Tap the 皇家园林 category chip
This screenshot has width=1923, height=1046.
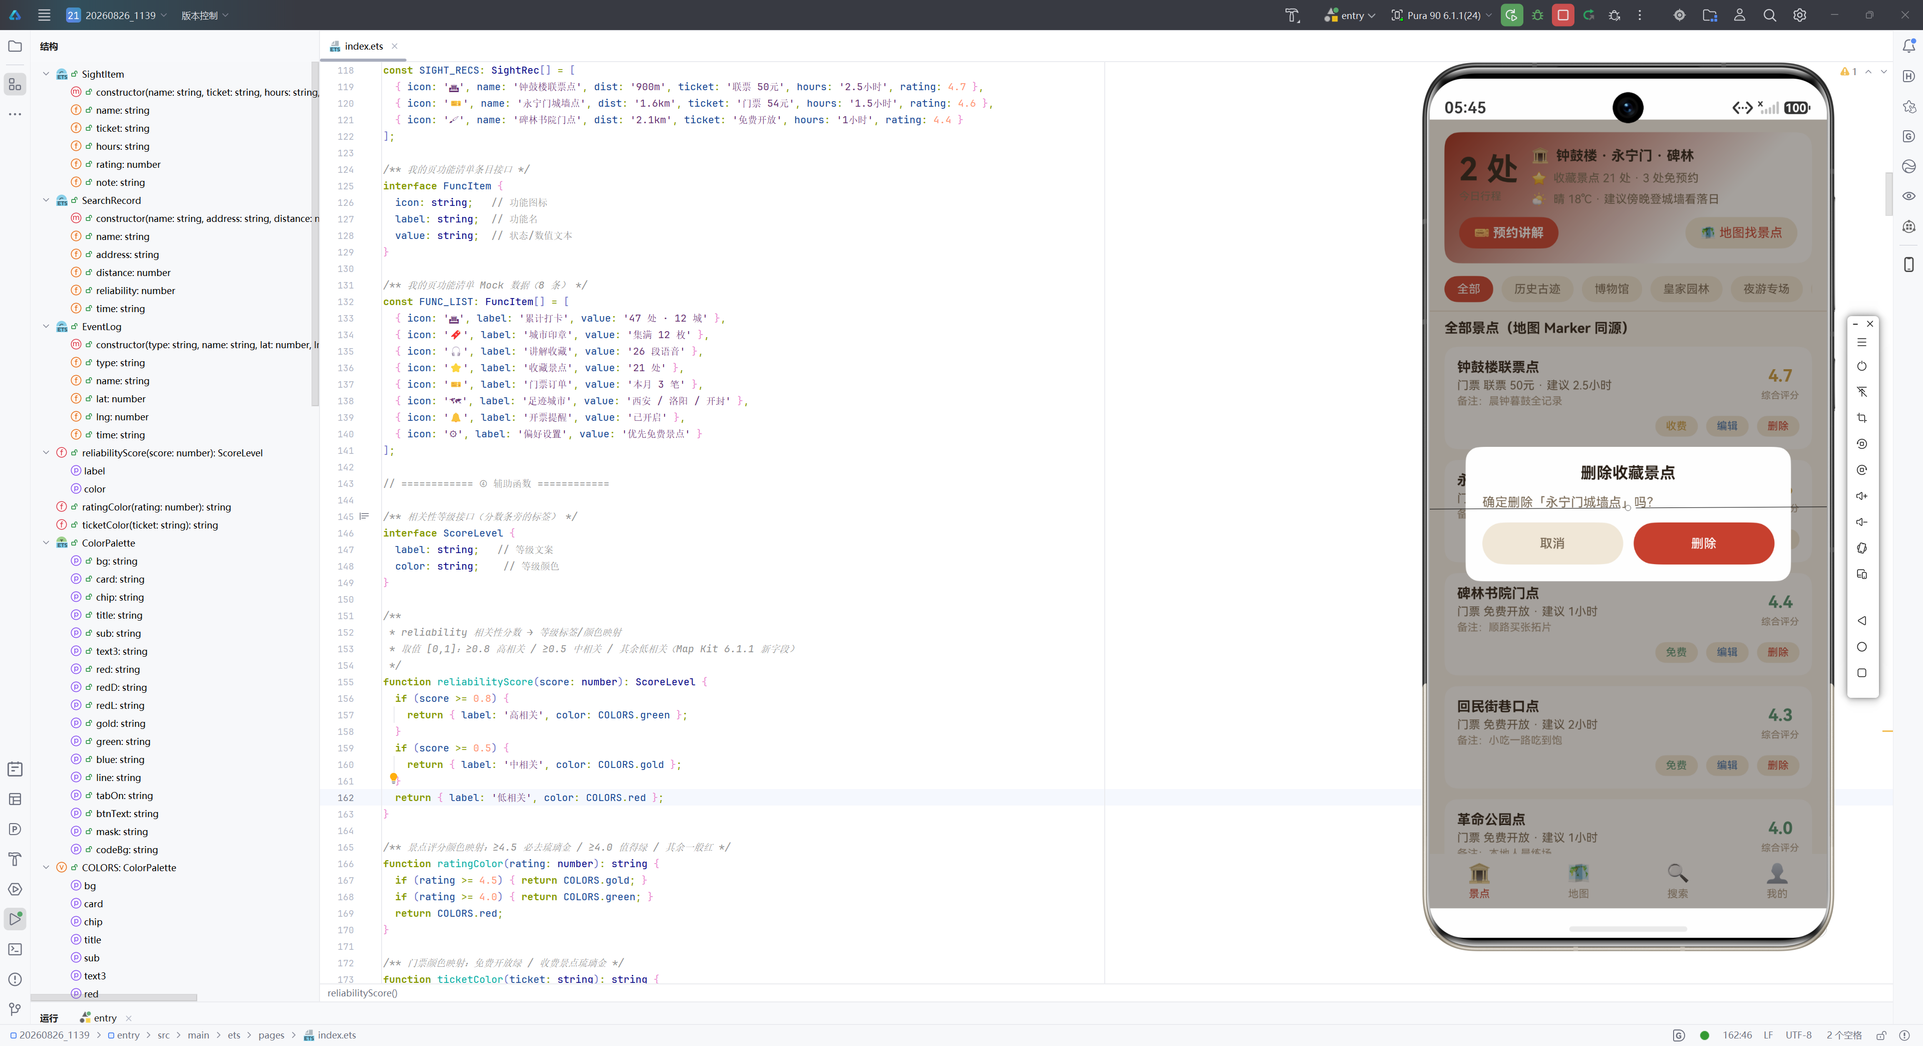pos(1686,289)
